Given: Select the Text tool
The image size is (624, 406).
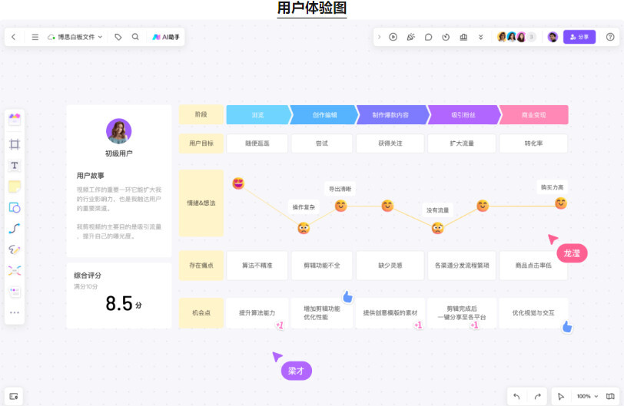Looking at the screenshot, I should point(15,165).
